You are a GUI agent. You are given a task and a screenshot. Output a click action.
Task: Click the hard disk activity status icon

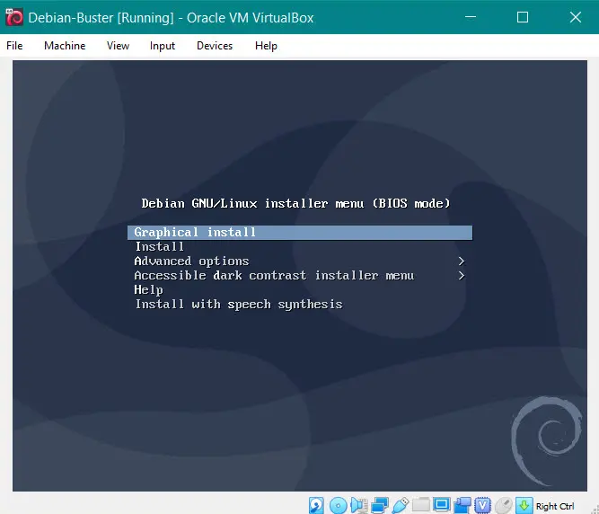coord(316,506)
